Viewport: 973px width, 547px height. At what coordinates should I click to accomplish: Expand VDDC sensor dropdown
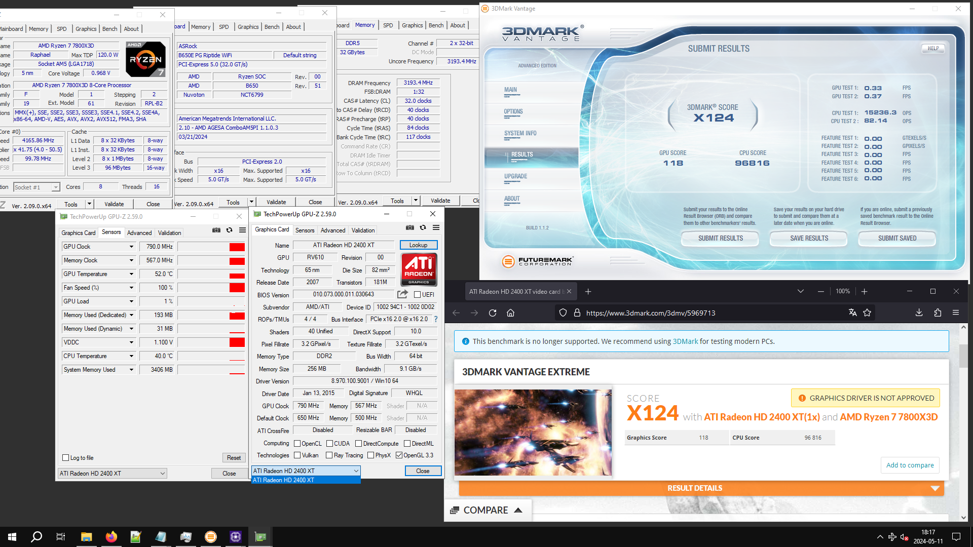pyautogui.click(x=131, y=342)
